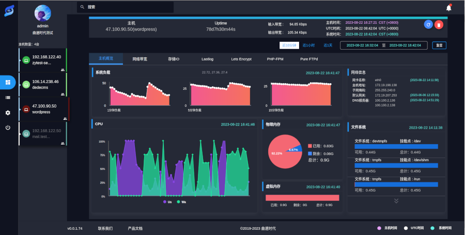This screenshot has width=465, height=235.
Task: Click the 15分钟负载 chart
Action: click(301, 94)
